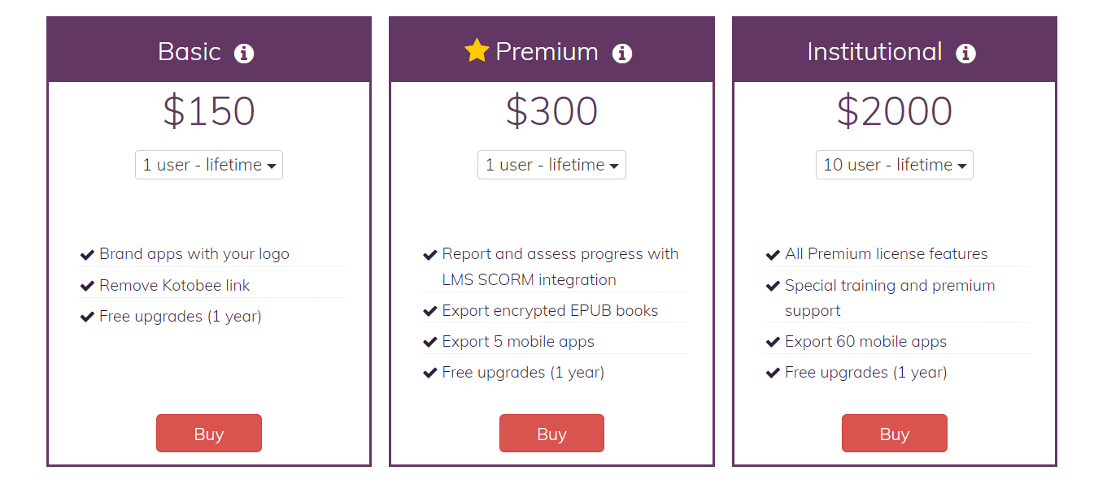Click Buy for the Institutional license

point(894,434)
